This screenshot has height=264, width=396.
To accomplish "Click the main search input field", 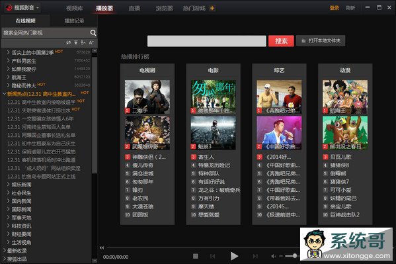I will 206,41.
